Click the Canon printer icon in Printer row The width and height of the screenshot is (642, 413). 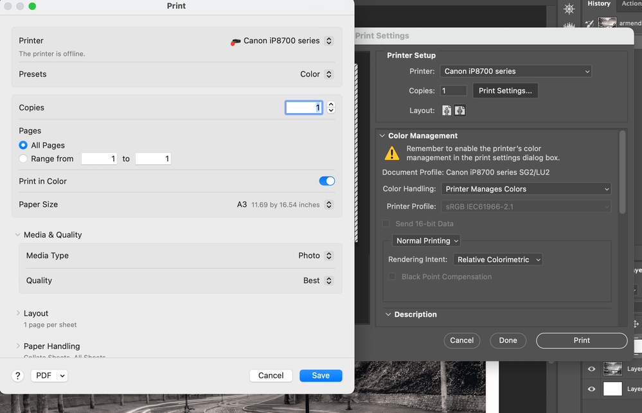click(x=235, y=41)
